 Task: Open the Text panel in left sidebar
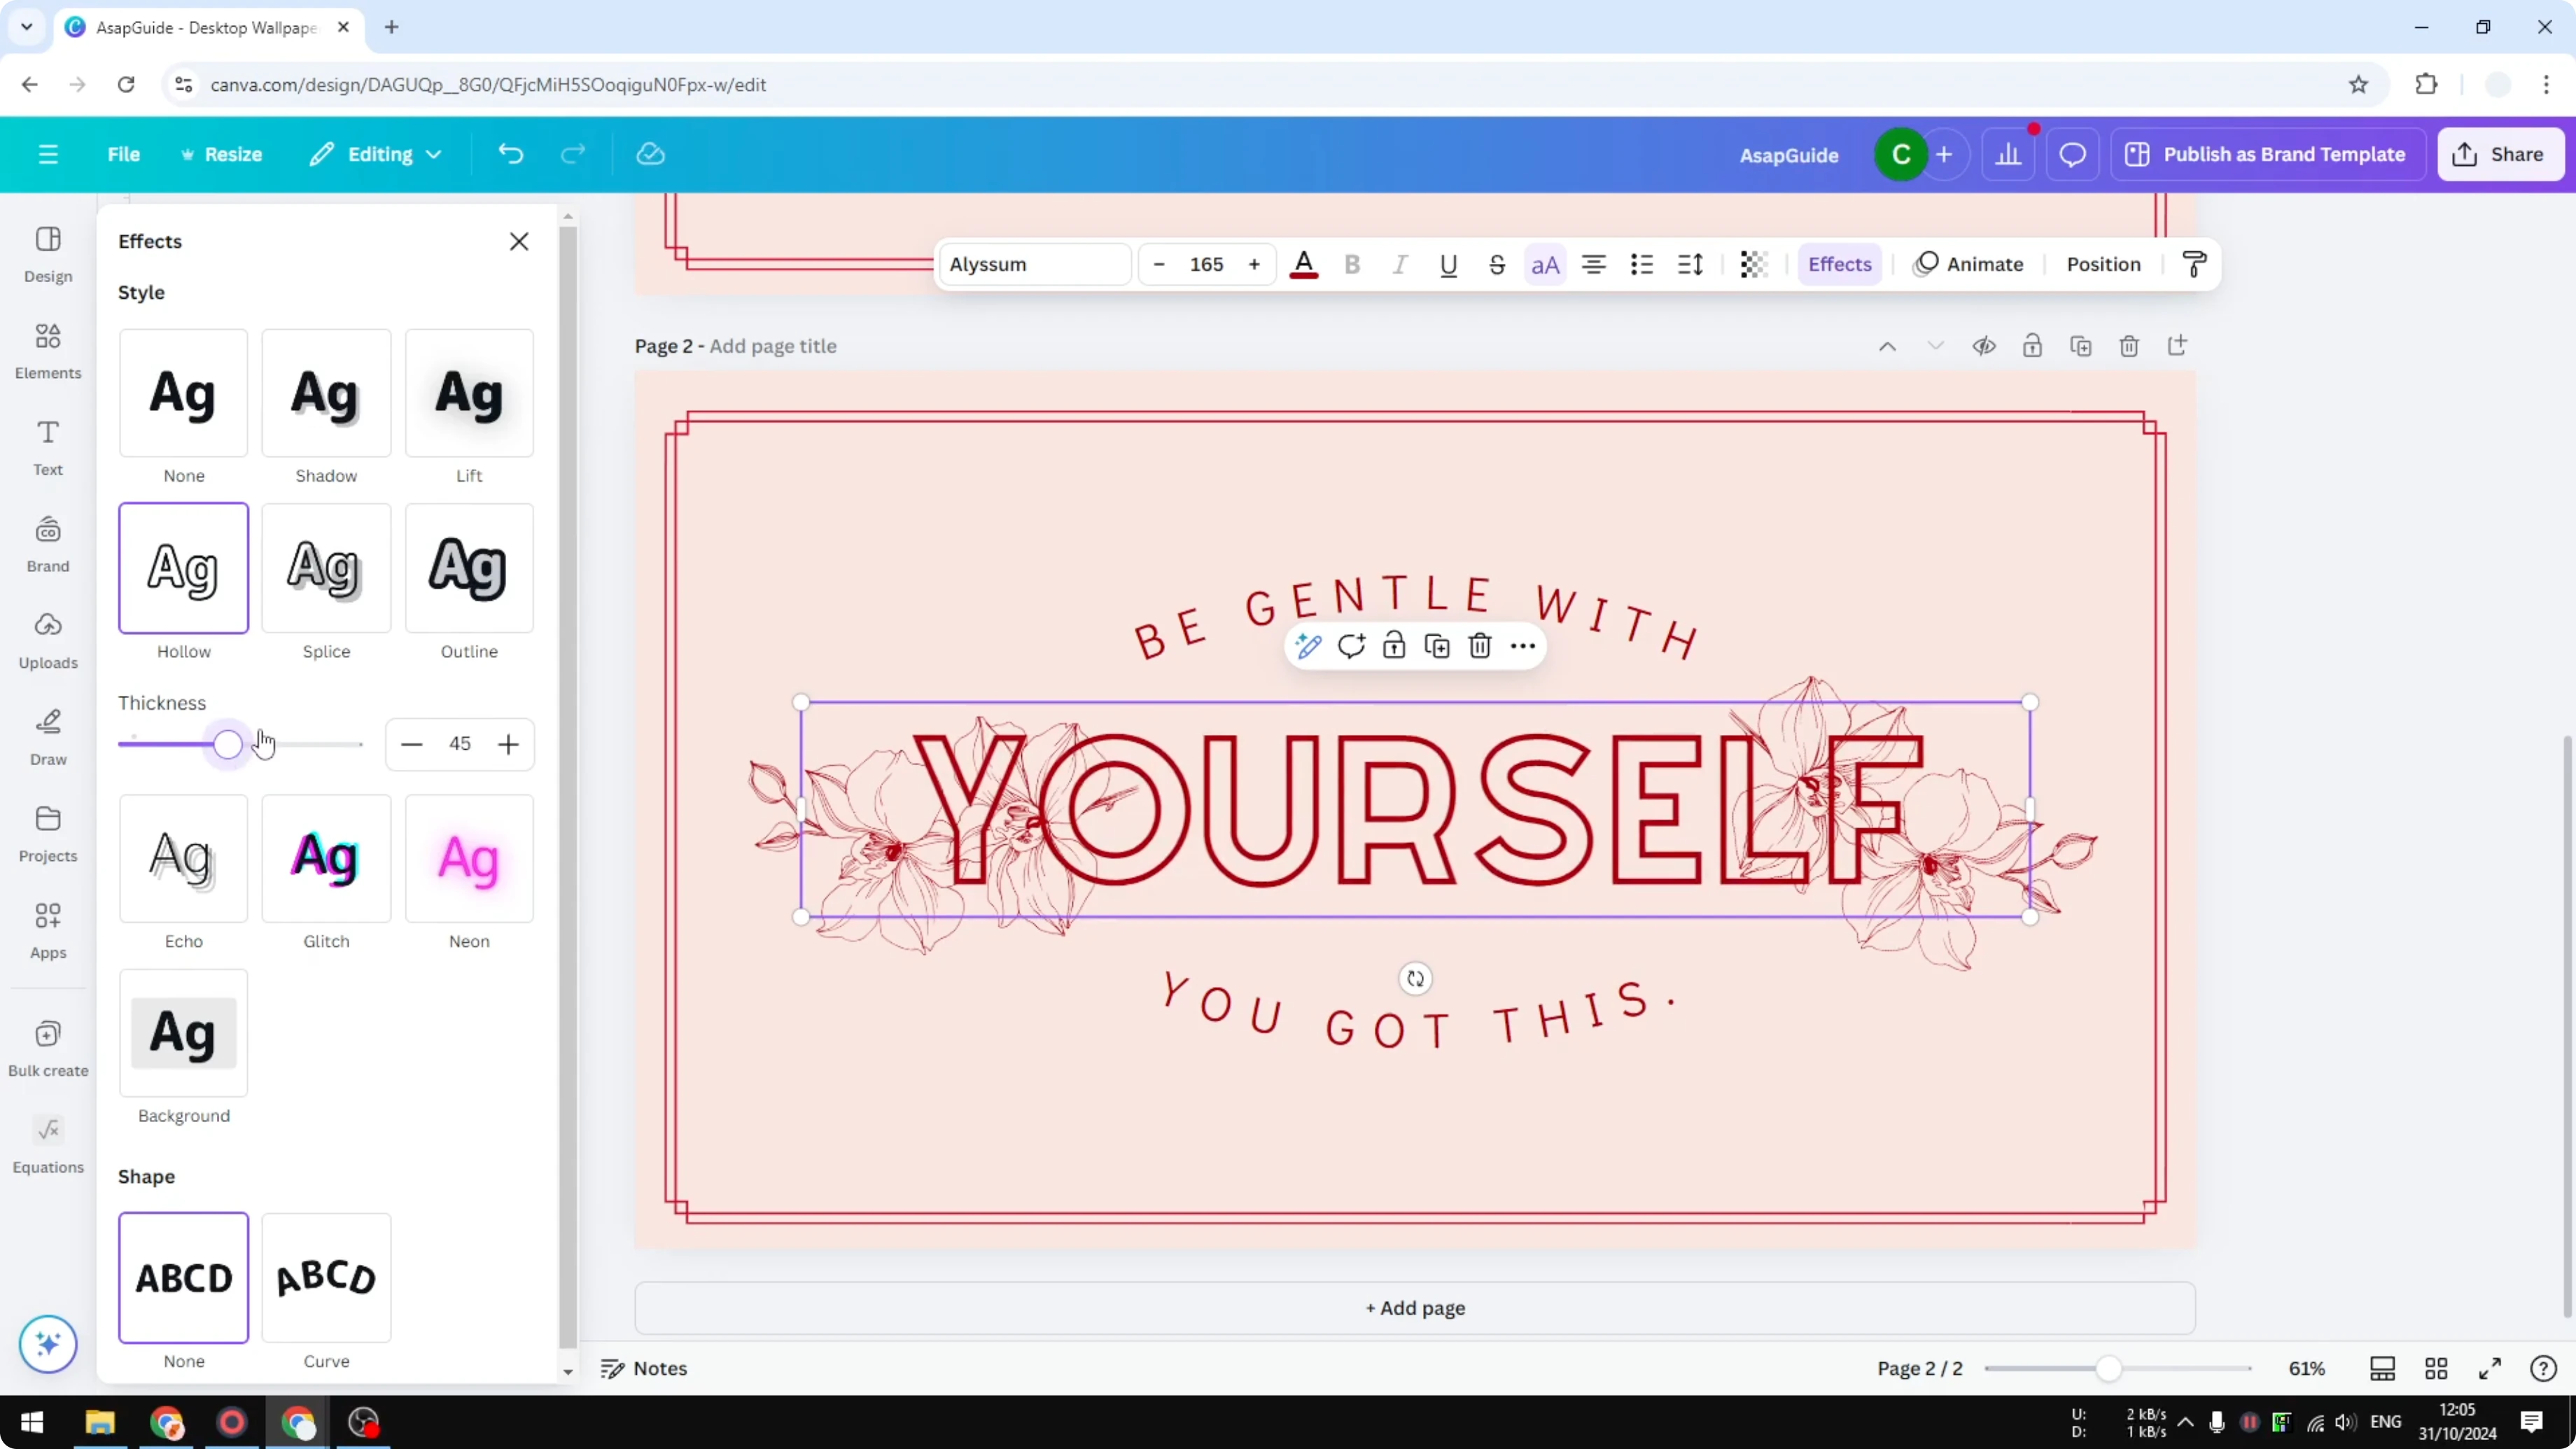[x=47, y=447]
